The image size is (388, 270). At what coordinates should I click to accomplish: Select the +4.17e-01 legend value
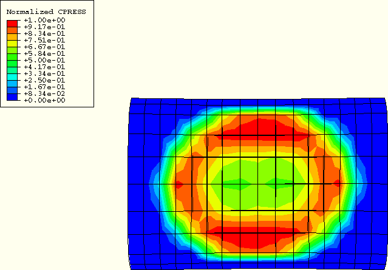click(44, 67)
